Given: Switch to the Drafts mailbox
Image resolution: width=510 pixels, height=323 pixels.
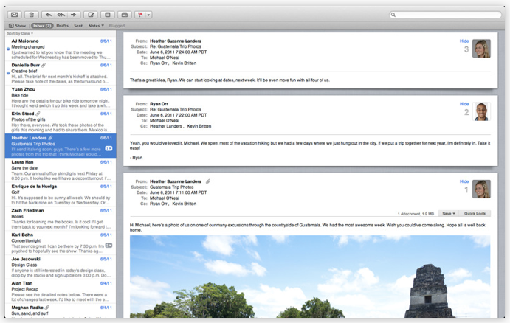Looking at the screenshot, I should 63,26.
